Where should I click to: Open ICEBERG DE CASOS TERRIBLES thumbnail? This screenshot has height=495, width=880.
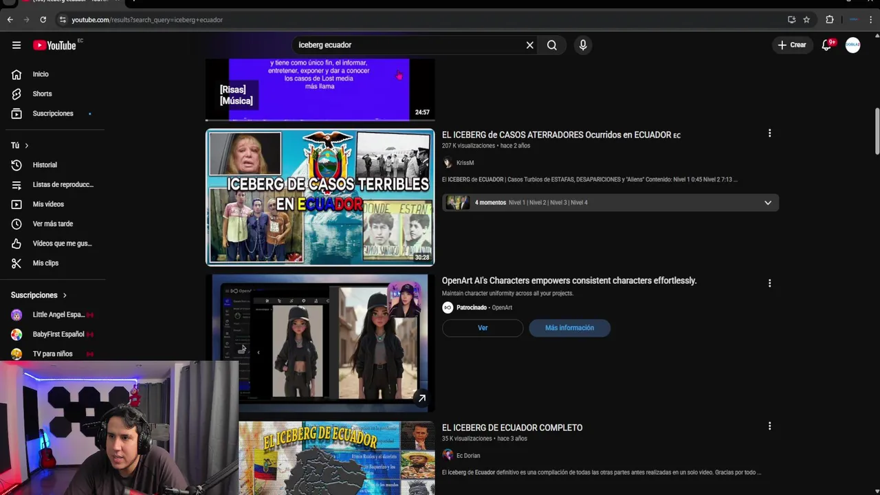click(320, 197)
